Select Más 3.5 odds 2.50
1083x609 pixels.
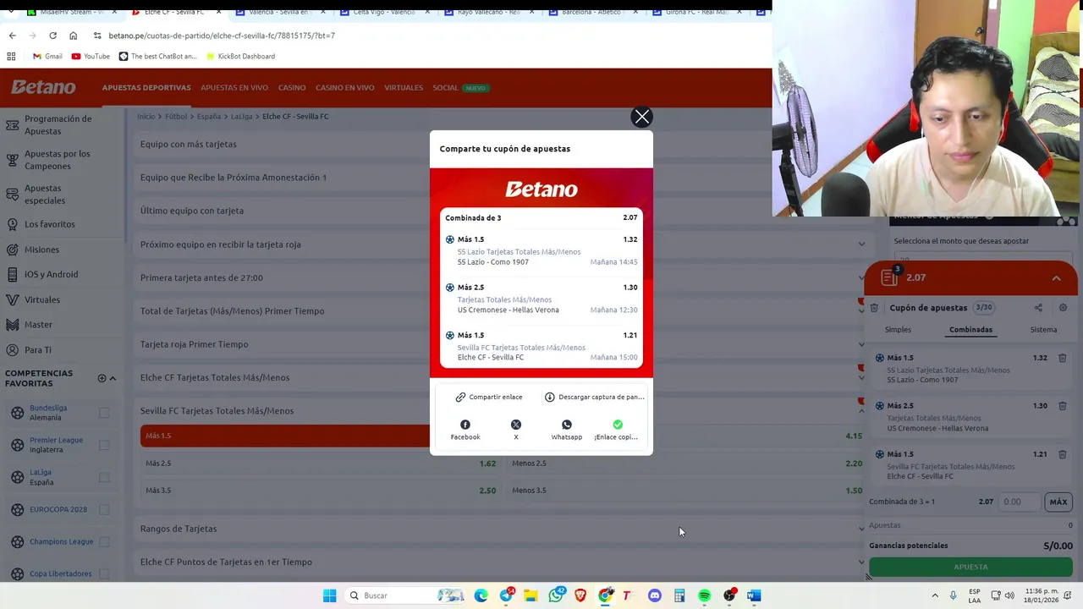321,491
